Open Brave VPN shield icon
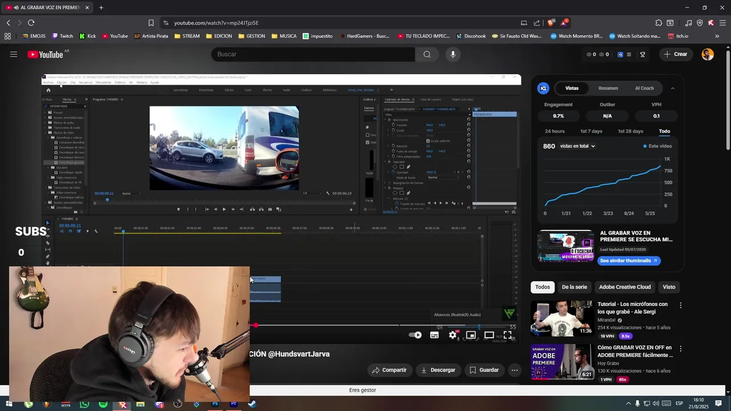Image resolution: width=731 pixels, height=411 pixels. [x=700, y=23]
